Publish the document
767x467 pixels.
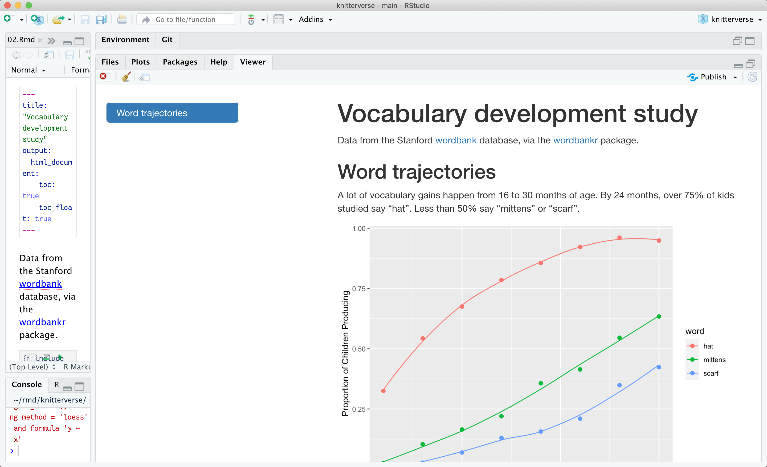point(707,77)
